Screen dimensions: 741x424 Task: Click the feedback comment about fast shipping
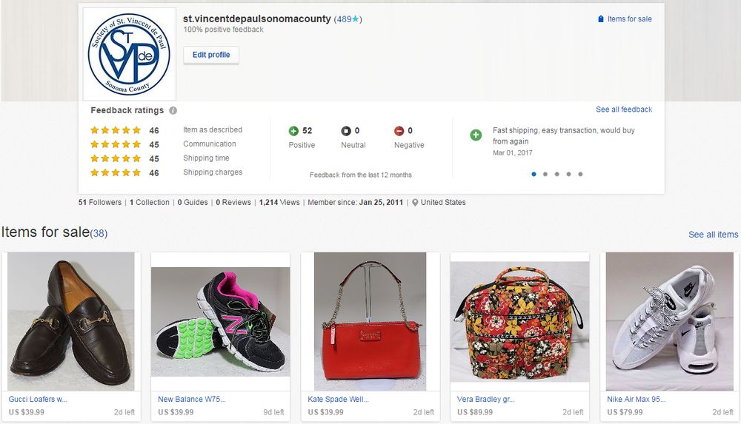click(x=563, y=135)
